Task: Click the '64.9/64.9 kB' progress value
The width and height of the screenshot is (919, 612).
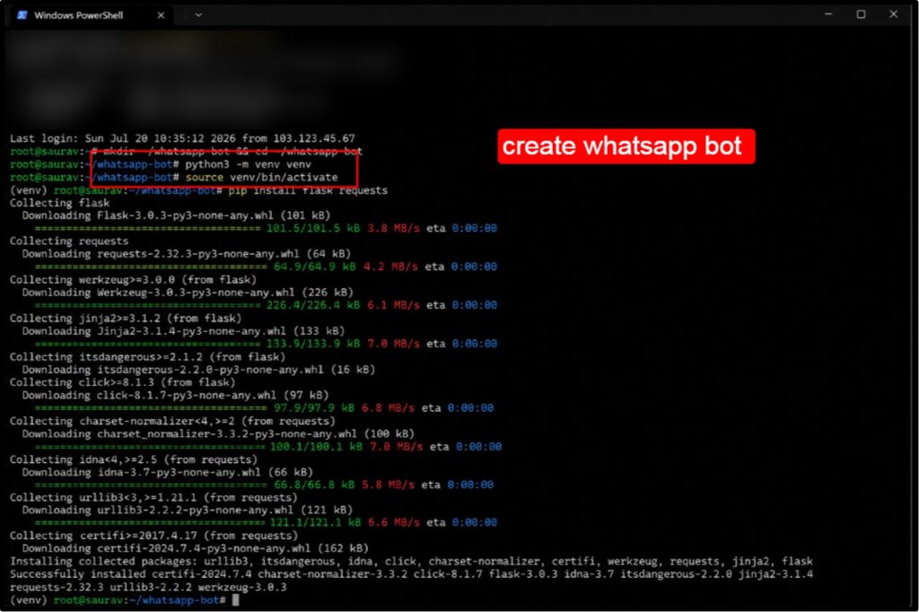Action: tap(315, 267)
